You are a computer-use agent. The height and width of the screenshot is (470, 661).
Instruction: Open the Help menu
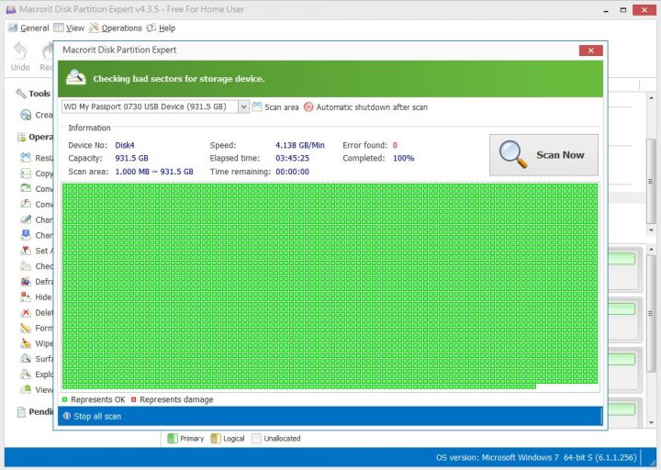(x=161, y=28)
